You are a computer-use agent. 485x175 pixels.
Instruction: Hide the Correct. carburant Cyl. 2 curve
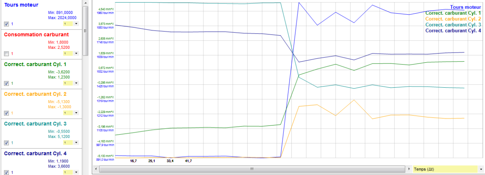(6, 113)
